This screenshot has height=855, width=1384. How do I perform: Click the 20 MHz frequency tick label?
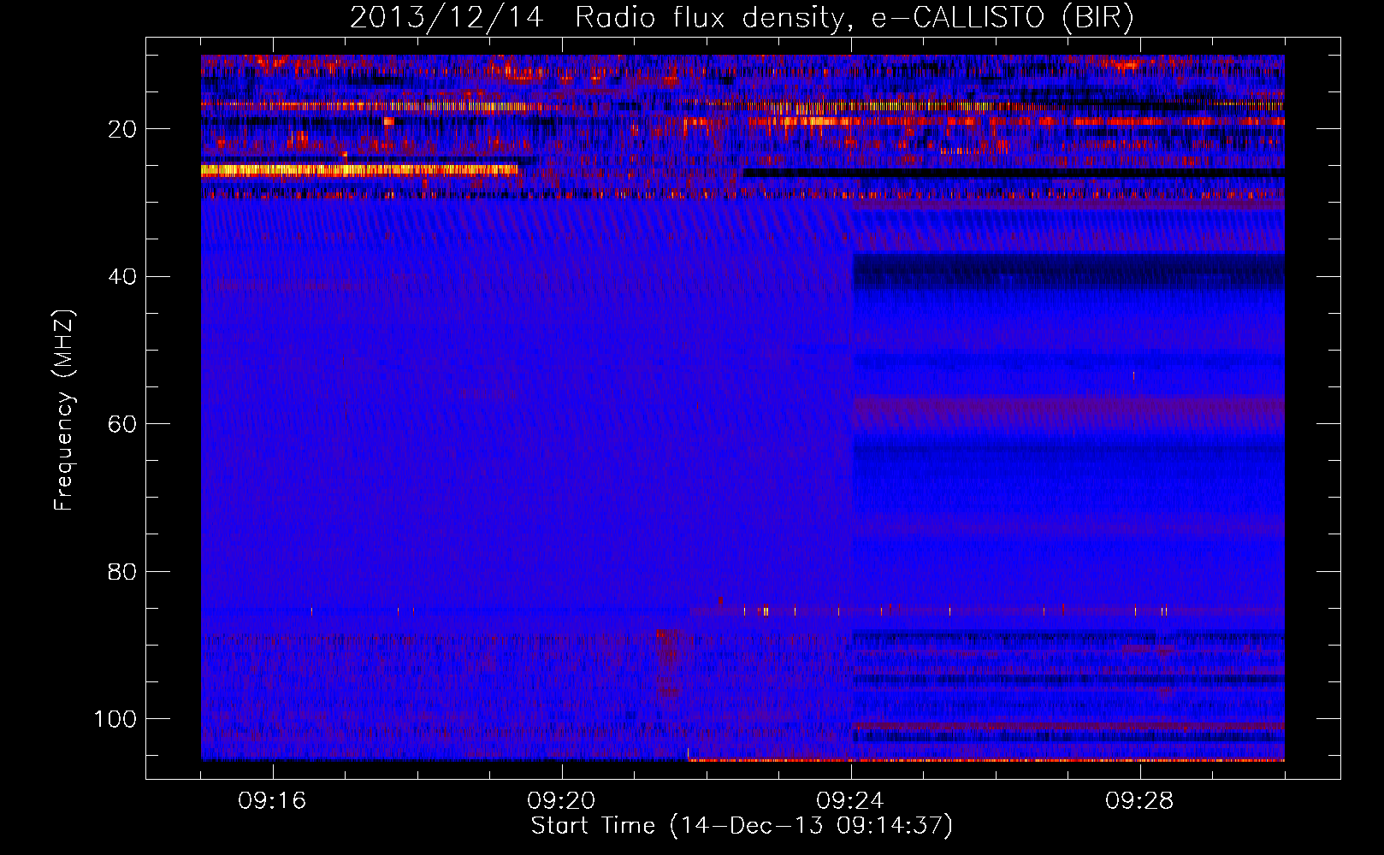123,129
